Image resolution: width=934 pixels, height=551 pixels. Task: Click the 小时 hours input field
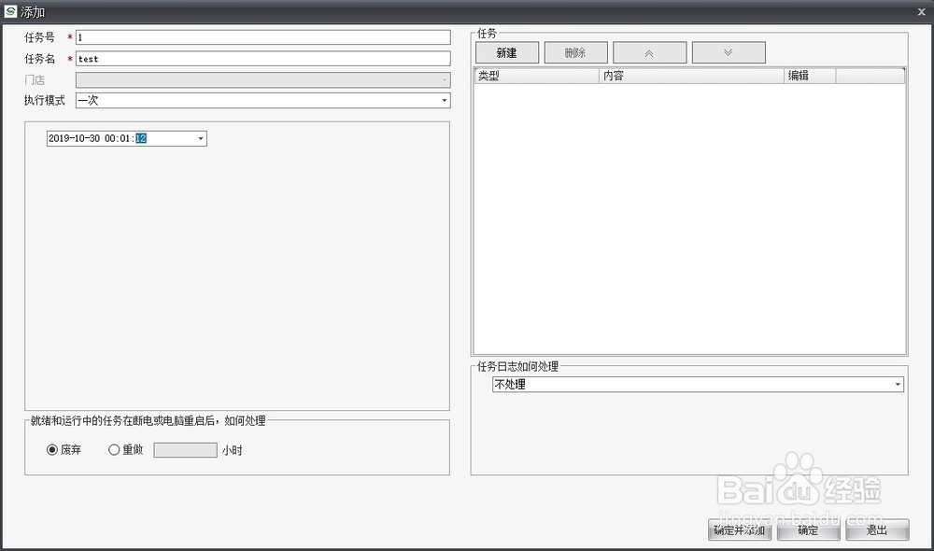click(x=185, y=450)
